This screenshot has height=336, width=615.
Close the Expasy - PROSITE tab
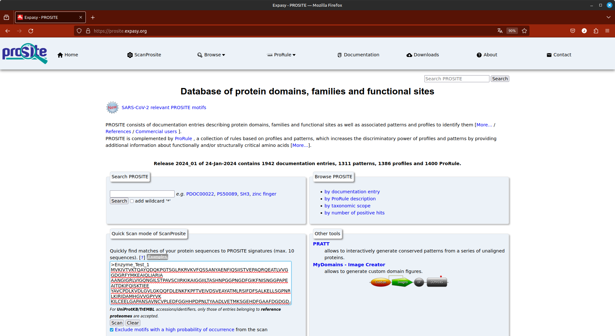[x=81, y=17]
